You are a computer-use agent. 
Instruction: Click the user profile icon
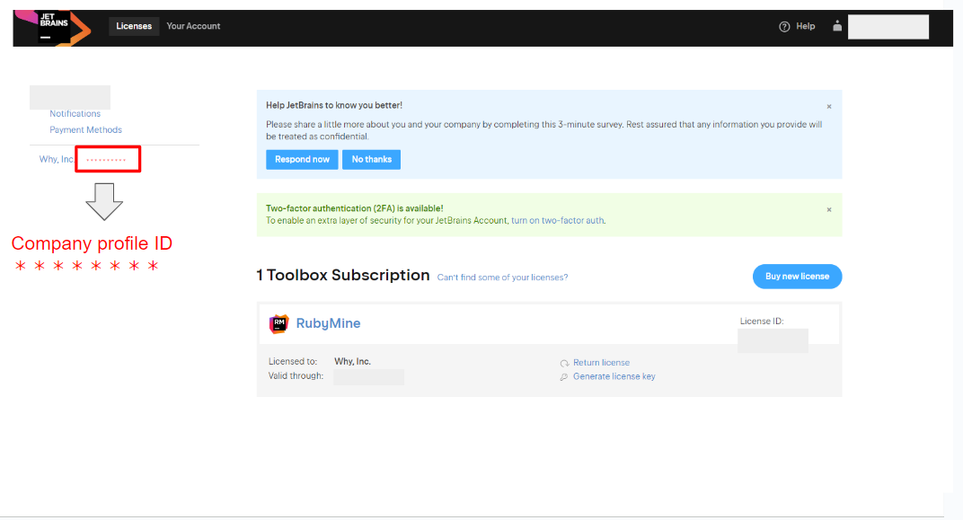click(837, 26)
